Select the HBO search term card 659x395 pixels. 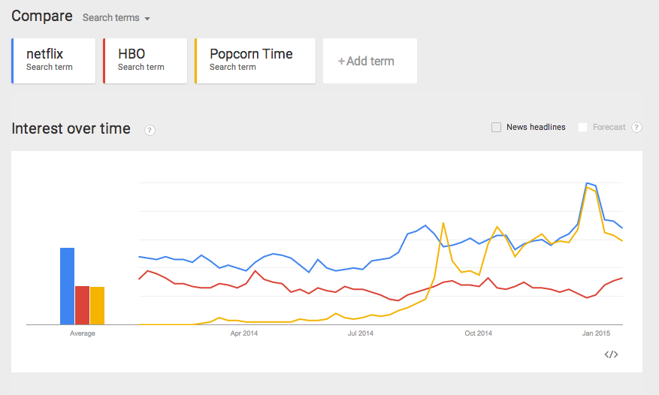145,60
